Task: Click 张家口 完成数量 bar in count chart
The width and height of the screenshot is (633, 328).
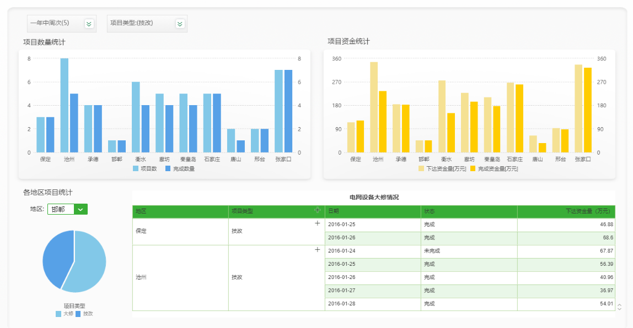Action: click(x=288, y=111)
